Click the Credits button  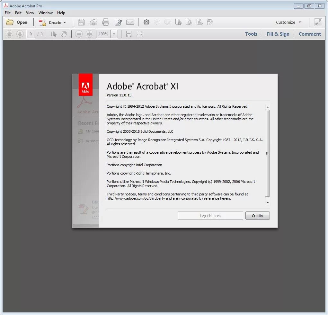click(258, 216)
